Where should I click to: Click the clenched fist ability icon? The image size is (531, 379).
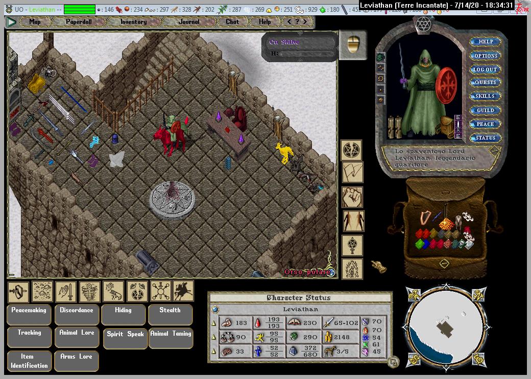(352, 197)
